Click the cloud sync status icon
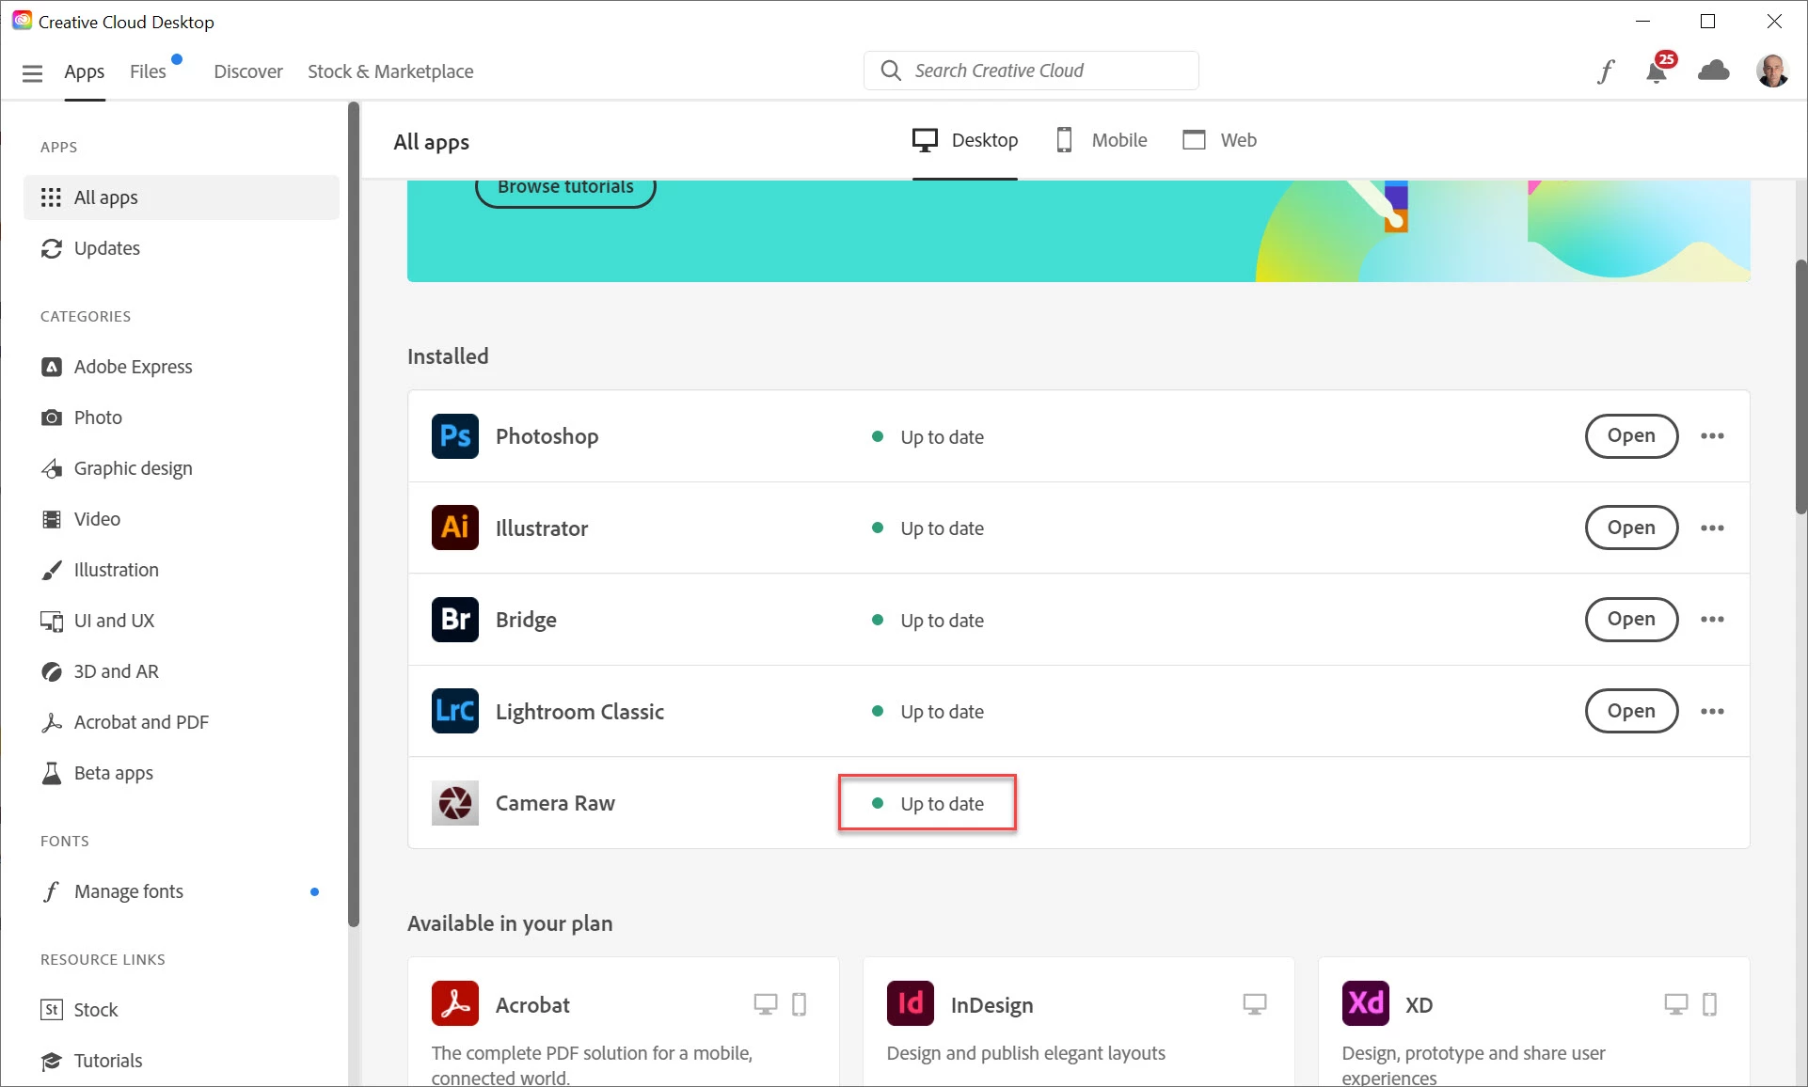The image size is (1808, 1087). [x=1713, y=71]
